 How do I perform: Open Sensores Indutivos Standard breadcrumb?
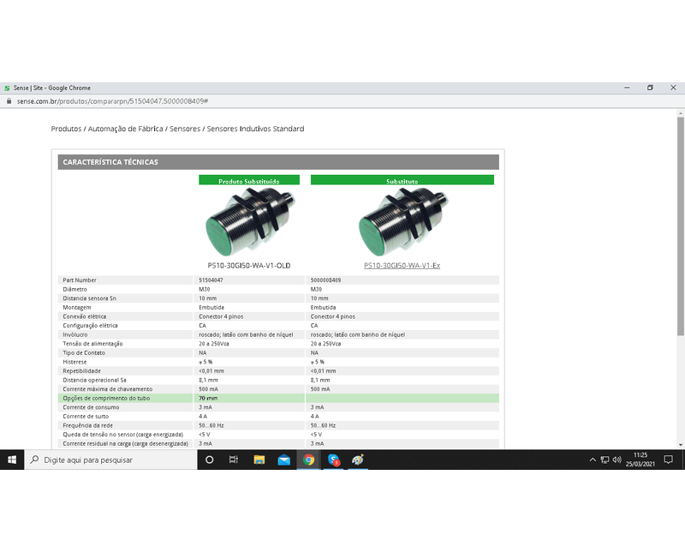255,129
